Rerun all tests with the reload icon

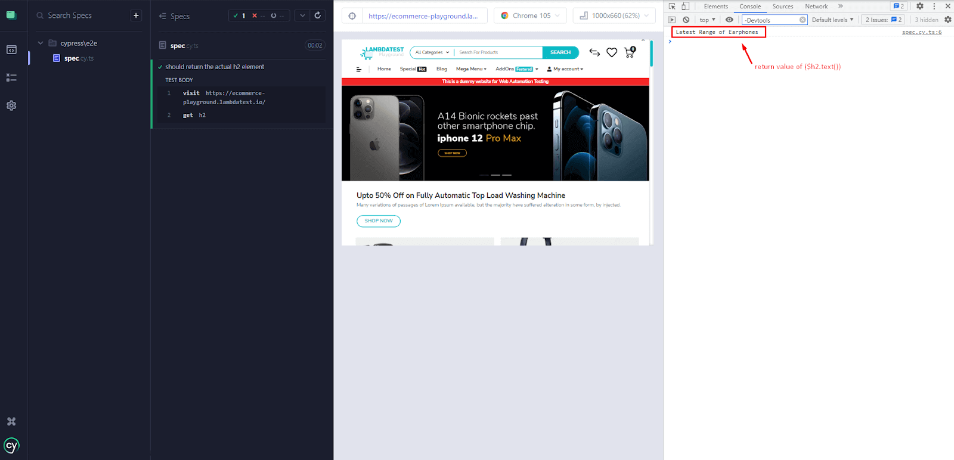318,15
